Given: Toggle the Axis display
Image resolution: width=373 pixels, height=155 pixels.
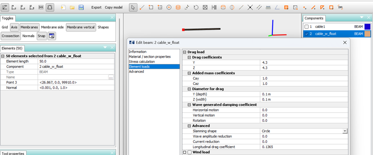Looking at the screenshot, I should coord(14,27).
